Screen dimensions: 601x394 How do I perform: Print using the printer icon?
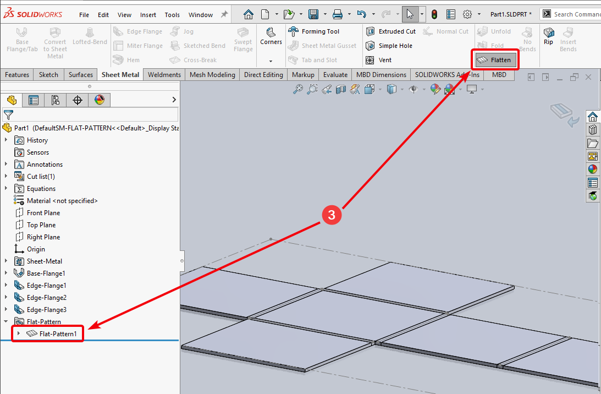[x=338, y=14]
